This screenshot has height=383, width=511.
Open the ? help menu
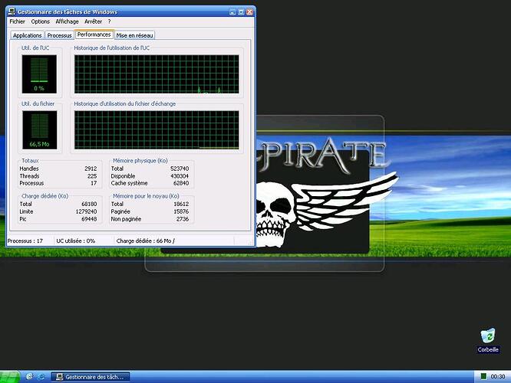(x=109, y=21)
